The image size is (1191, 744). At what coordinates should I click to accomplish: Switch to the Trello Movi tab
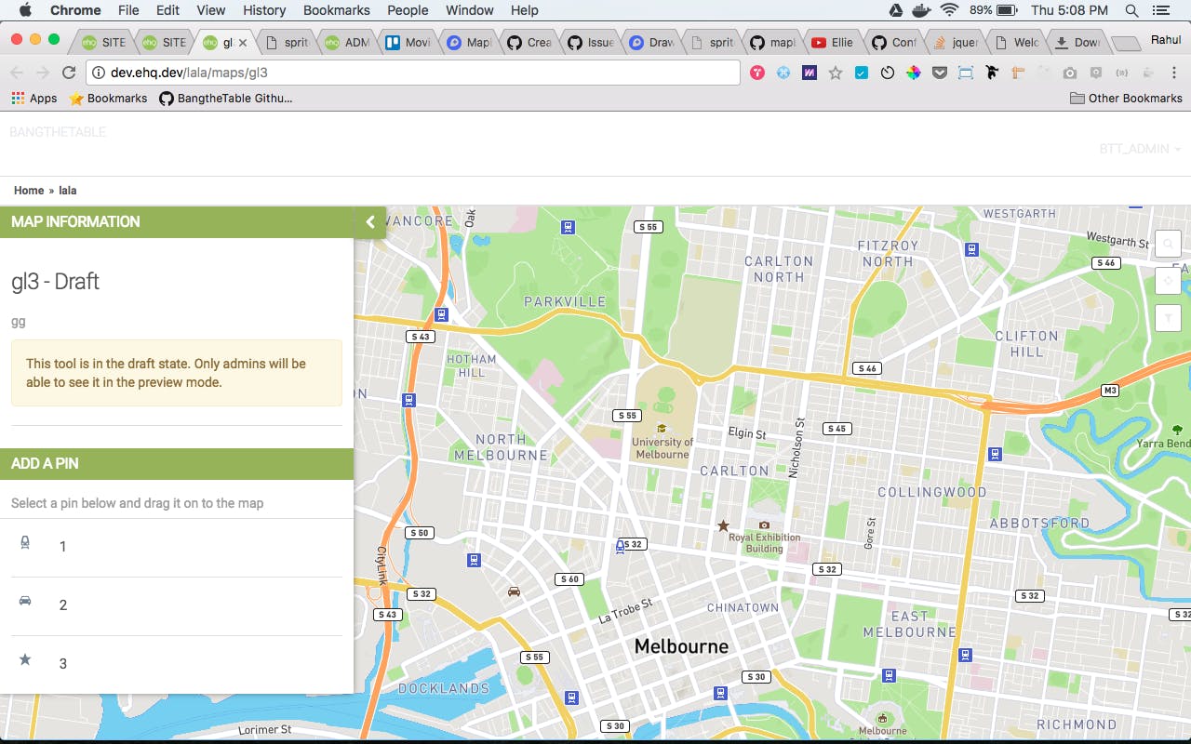point(408,42)
